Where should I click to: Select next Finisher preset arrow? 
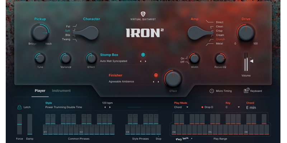click(158, 82)
